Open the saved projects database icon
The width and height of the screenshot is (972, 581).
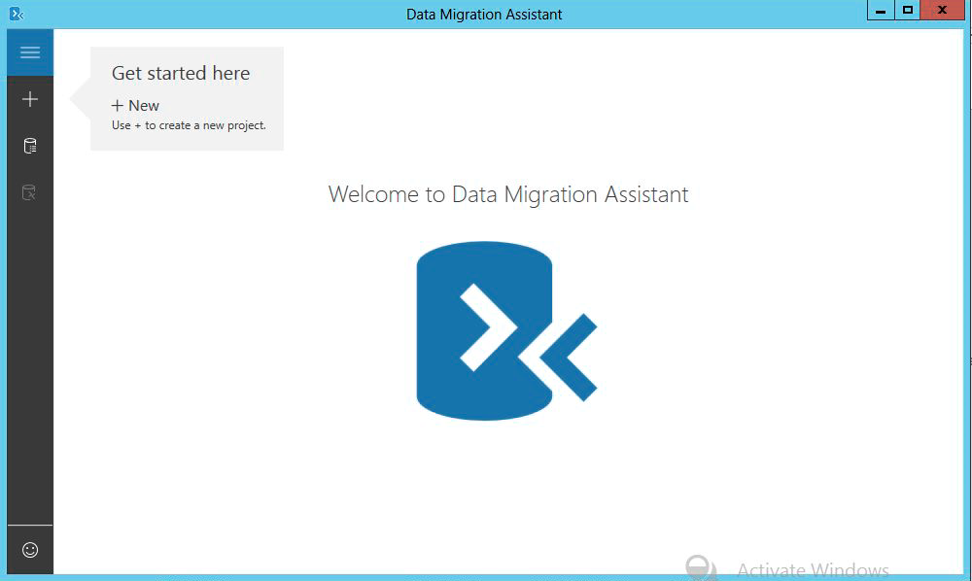pyautogui.click(x=29, y=145)
